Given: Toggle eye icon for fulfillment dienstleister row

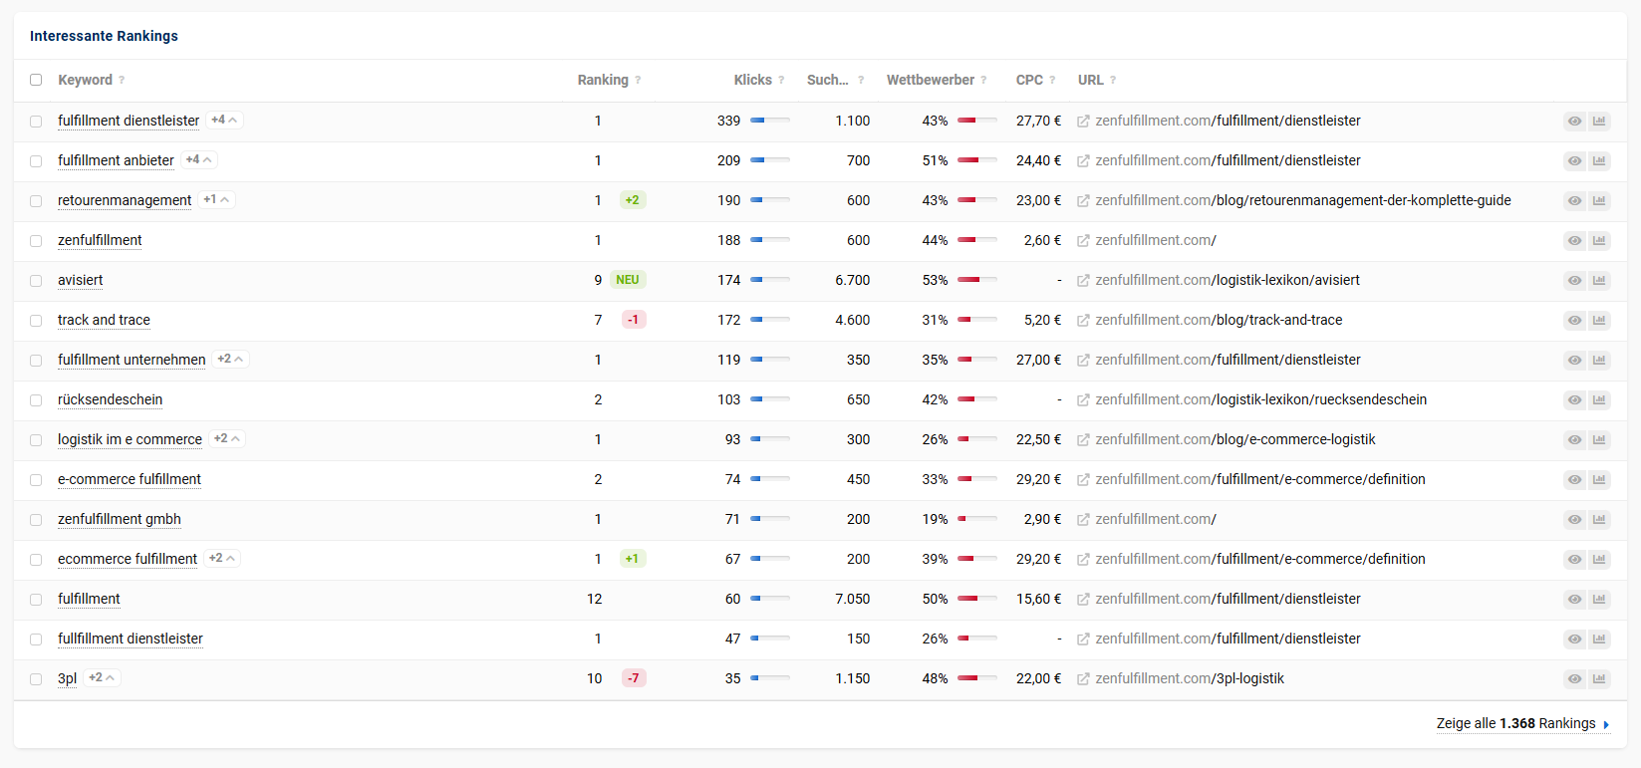Looking at the screenshot, I should [1574, 122].
